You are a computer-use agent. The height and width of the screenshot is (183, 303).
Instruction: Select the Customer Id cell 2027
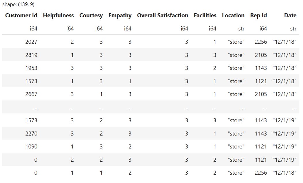(x=31, y=42)
